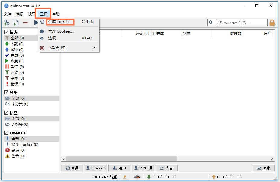The width and height of the screenshot is (280, 182).
Task: Click the orange upload speed arrow icon
Action: 214,177
